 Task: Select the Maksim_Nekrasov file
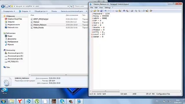[x=40, y=25]
